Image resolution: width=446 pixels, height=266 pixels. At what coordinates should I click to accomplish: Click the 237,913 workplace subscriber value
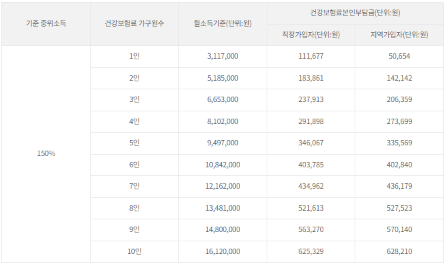click(x=311, y=99)
